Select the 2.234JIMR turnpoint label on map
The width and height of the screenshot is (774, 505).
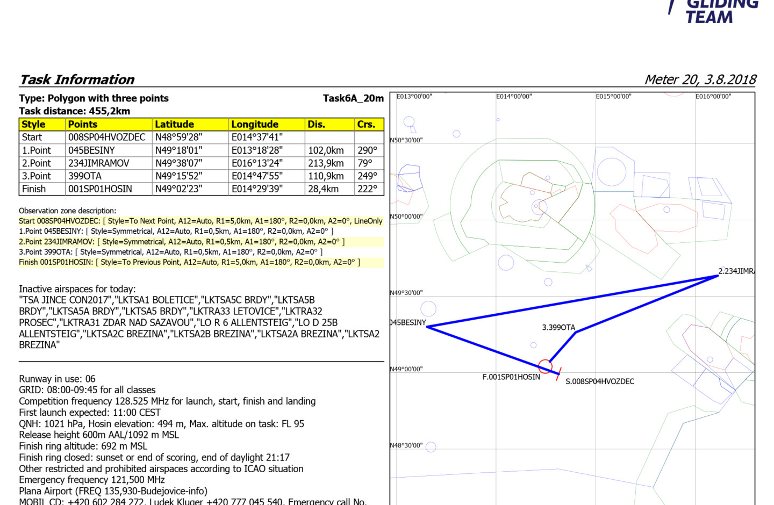click(736, 271)
